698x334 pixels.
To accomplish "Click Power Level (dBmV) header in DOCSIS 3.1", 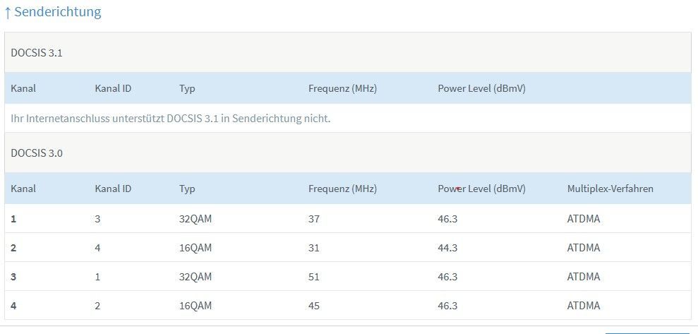I will [481, 89].
